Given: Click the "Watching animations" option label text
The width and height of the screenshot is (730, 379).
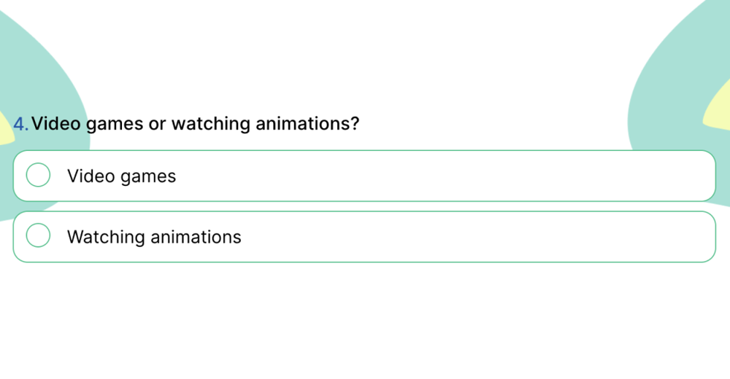Looking at the screenshot, I should pyautogui.click(x=154, y=237).
